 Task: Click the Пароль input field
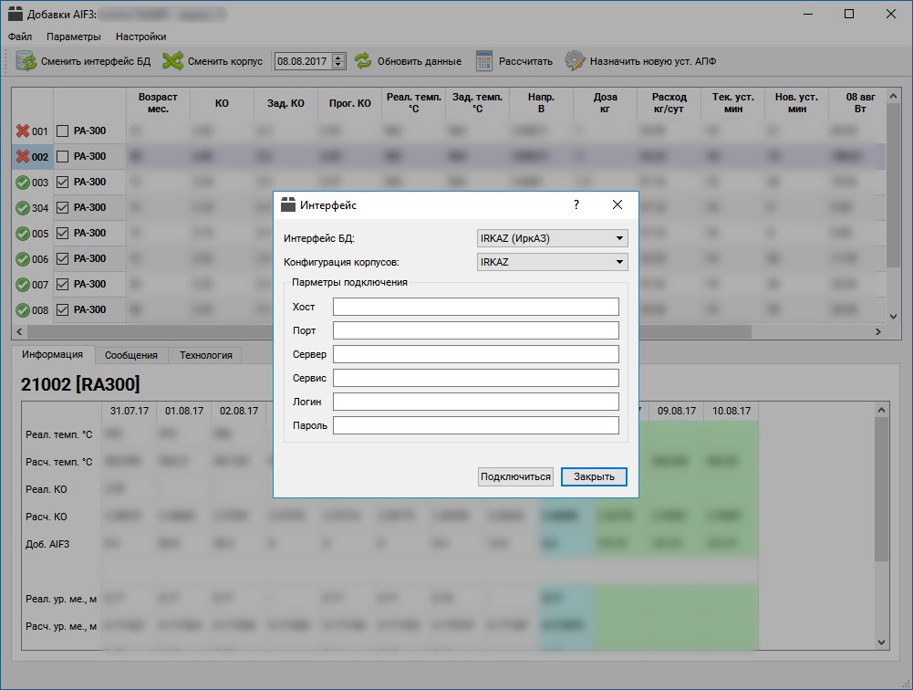(476, 425)
